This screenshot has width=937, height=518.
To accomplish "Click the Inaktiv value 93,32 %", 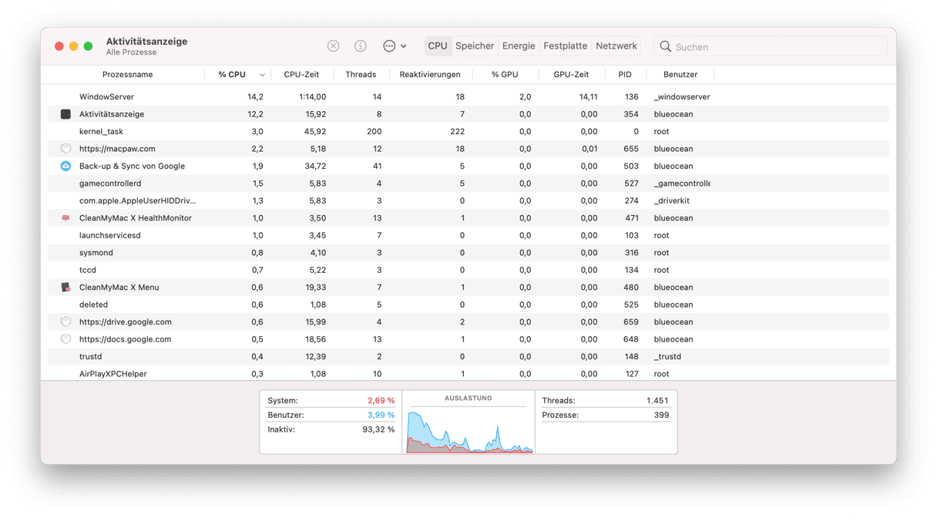I will 378,430.
